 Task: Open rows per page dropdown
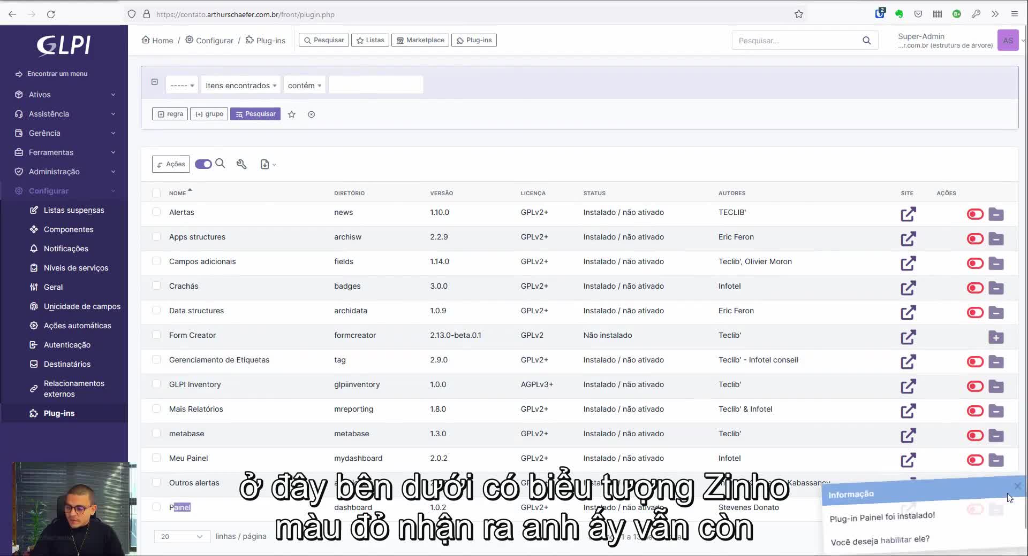pyautogui.click(x=182, y=536)
